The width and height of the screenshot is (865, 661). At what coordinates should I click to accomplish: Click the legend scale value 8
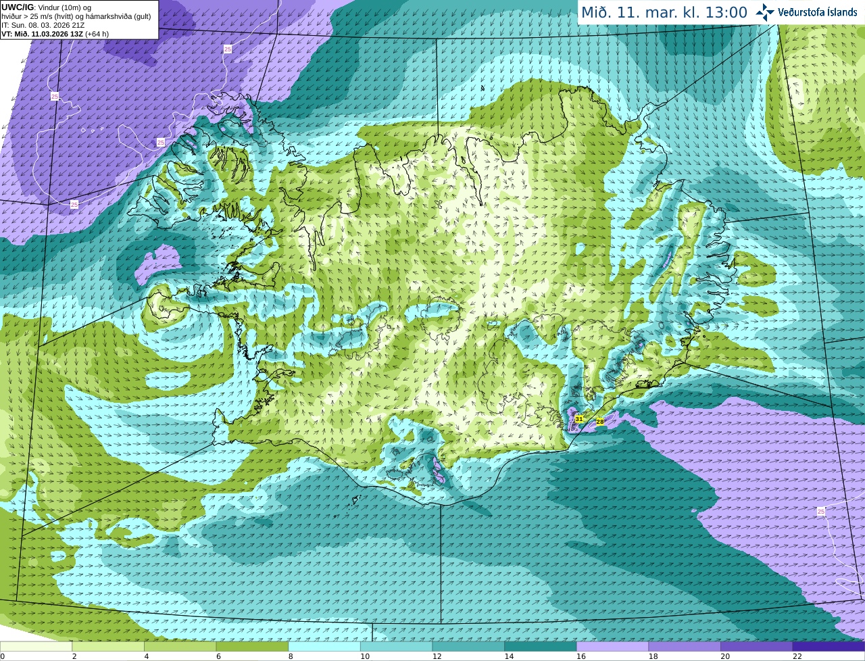(x=291, y=656)
